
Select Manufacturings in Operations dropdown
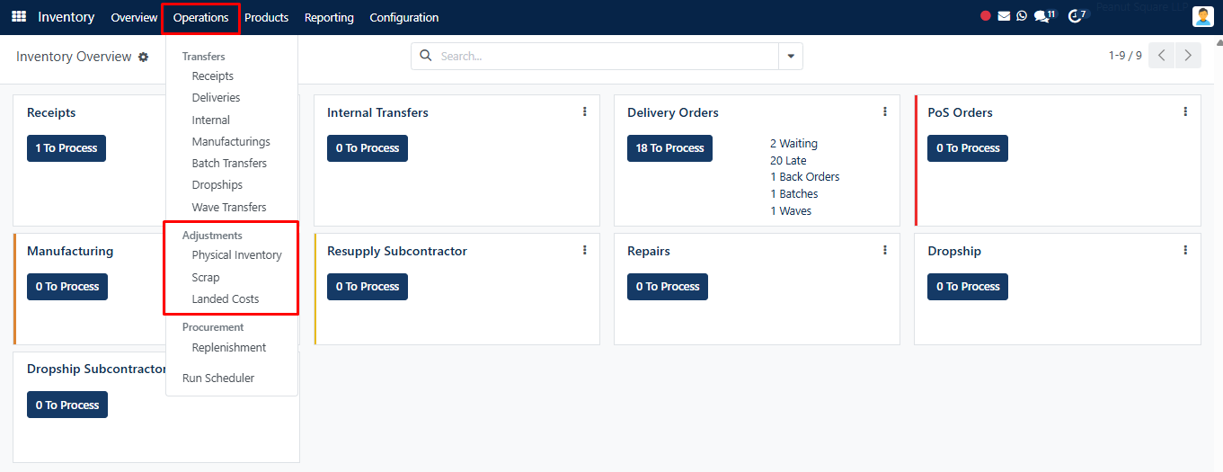click(232, 141)
